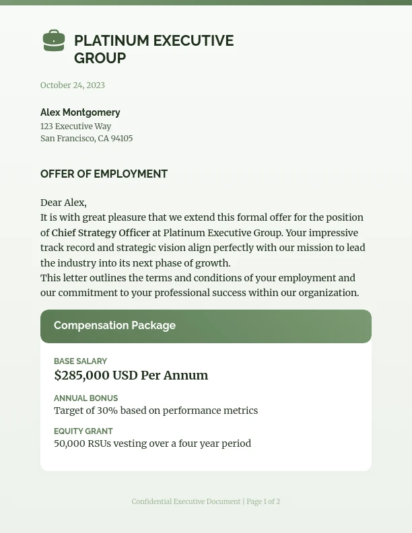Screen dimensions: 412x533
Task: Click the Platinum Executive Group company title
Action: tap(153, 49)
